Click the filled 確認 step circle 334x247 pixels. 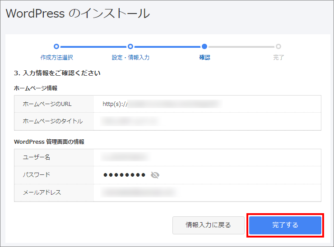tap(204, 46)
